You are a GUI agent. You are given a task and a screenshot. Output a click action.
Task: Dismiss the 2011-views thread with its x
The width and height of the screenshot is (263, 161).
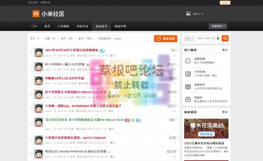[178, 64]
